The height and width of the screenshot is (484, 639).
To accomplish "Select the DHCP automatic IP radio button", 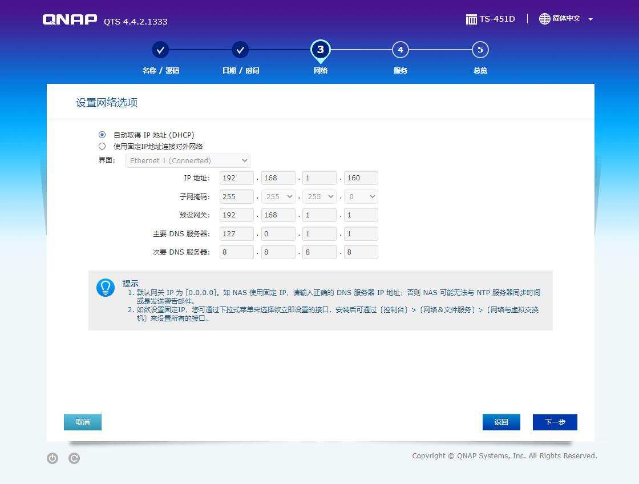I will tap(102, 135).
